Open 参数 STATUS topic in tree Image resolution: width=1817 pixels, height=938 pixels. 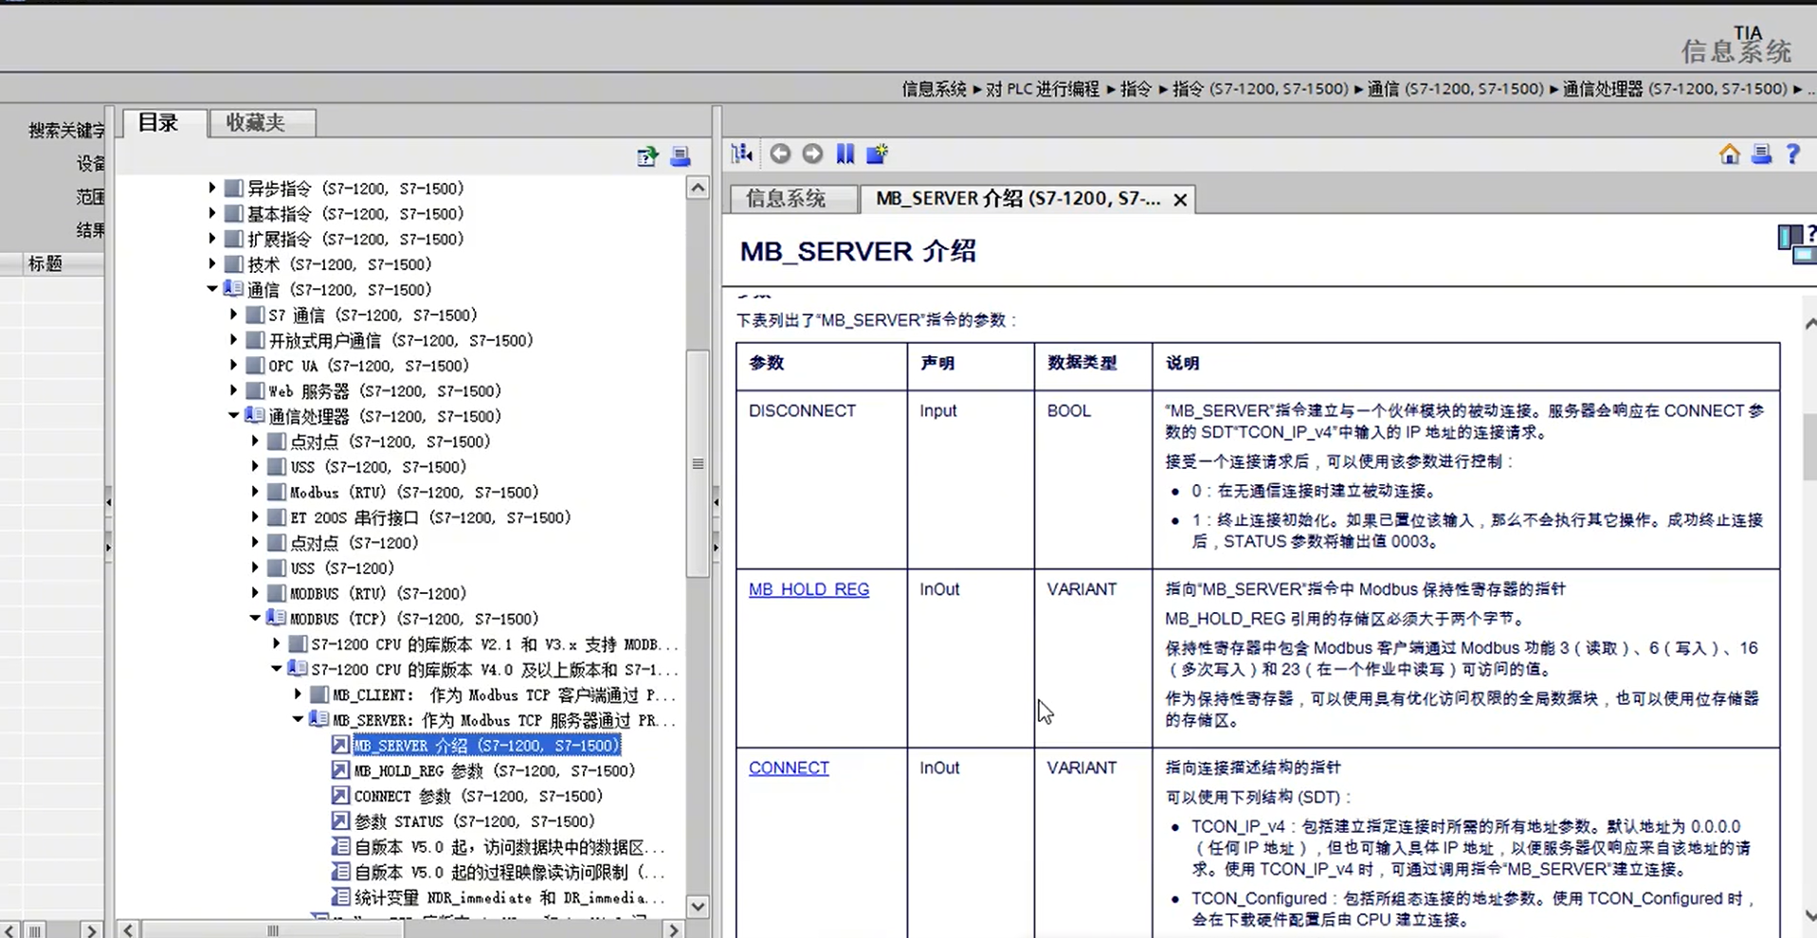[474, 821]
